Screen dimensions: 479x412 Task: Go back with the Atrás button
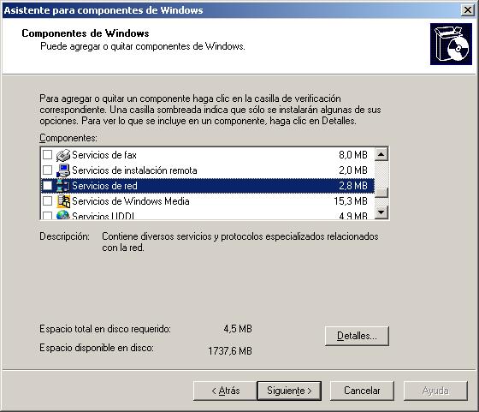[x=225, y=391]
